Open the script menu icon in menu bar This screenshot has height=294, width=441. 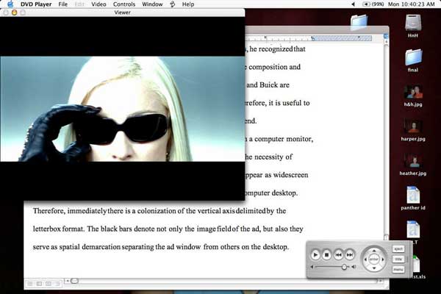click(173, 4)
